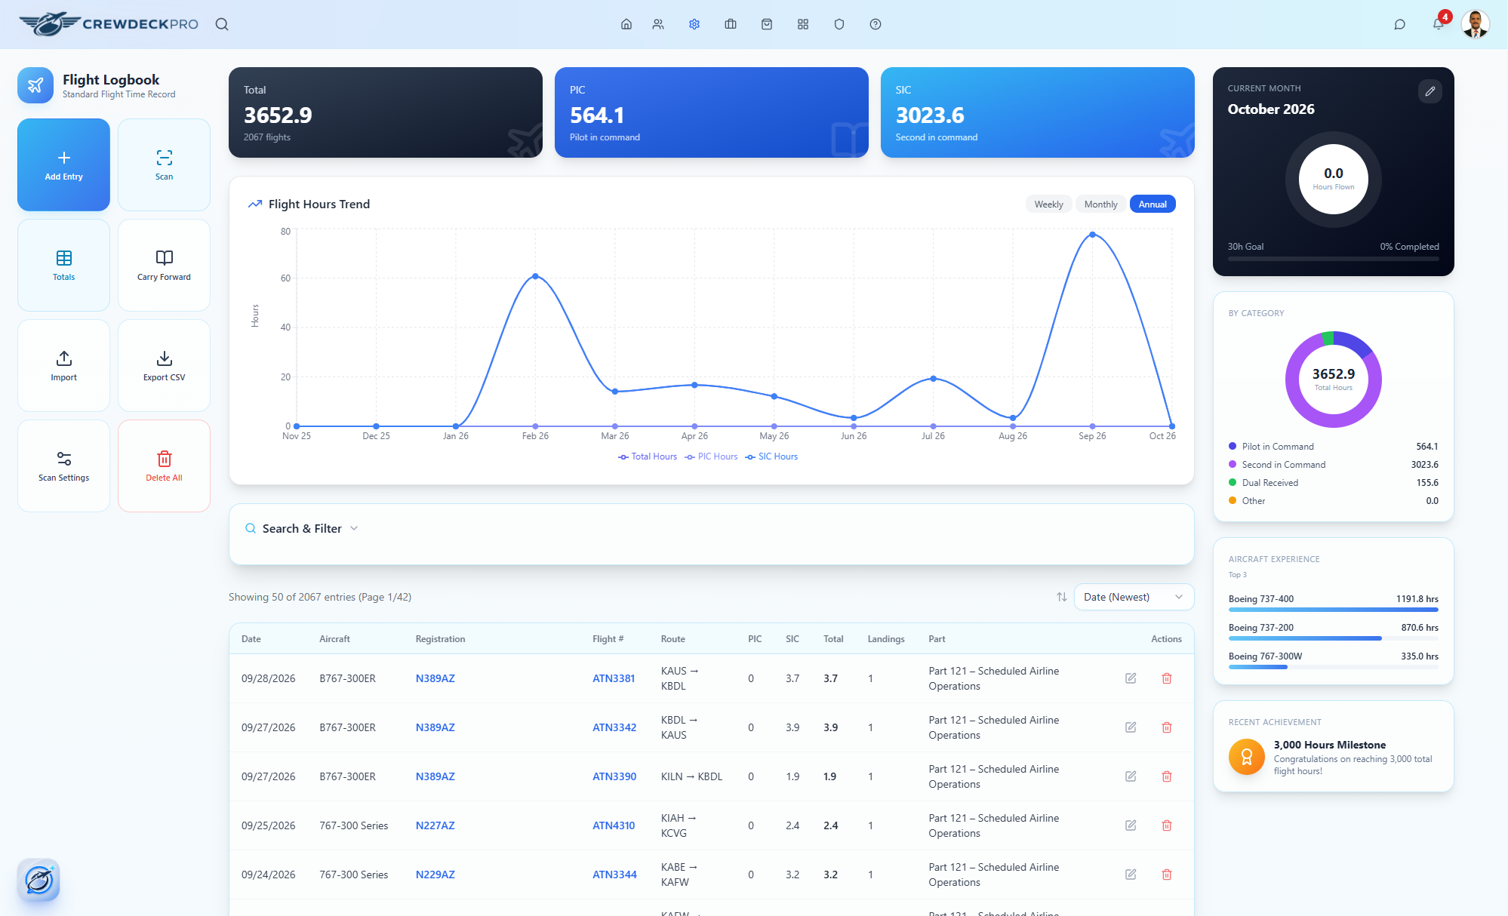This screenshot has width=1508, height=916.
Task: Open the briefcase nav icon
Action: tap(731, 24)
